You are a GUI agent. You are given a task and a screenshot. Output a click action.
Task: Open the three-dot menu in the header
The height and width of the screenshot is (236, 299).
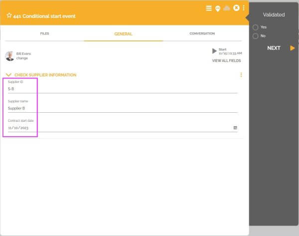(244, 8)
